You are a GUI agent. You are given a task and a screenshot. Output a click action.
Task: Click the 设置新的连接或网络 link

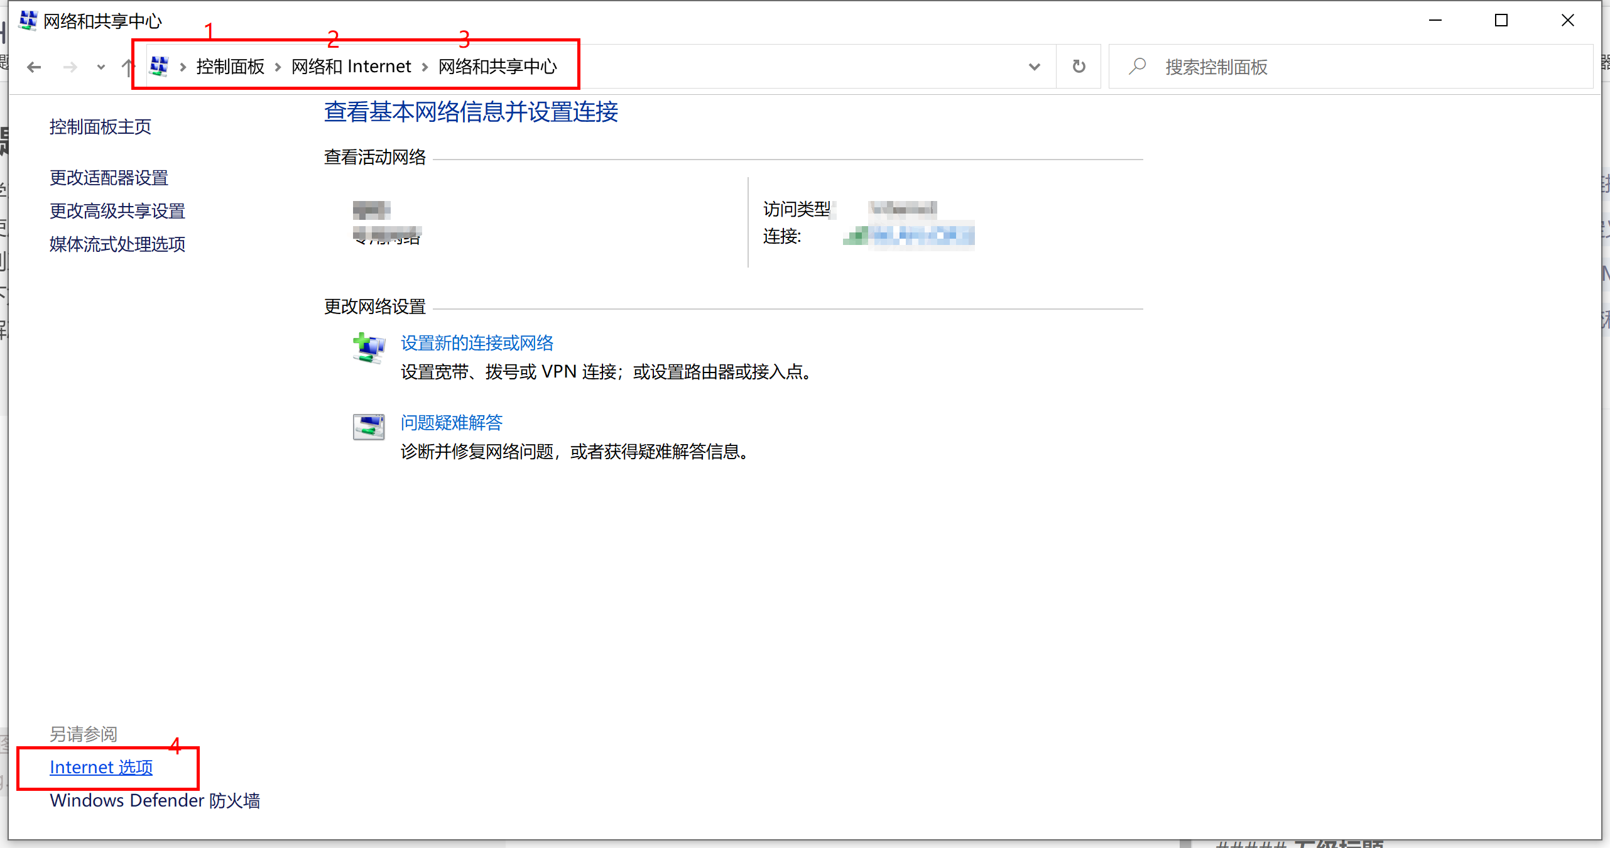pos(477,343)
